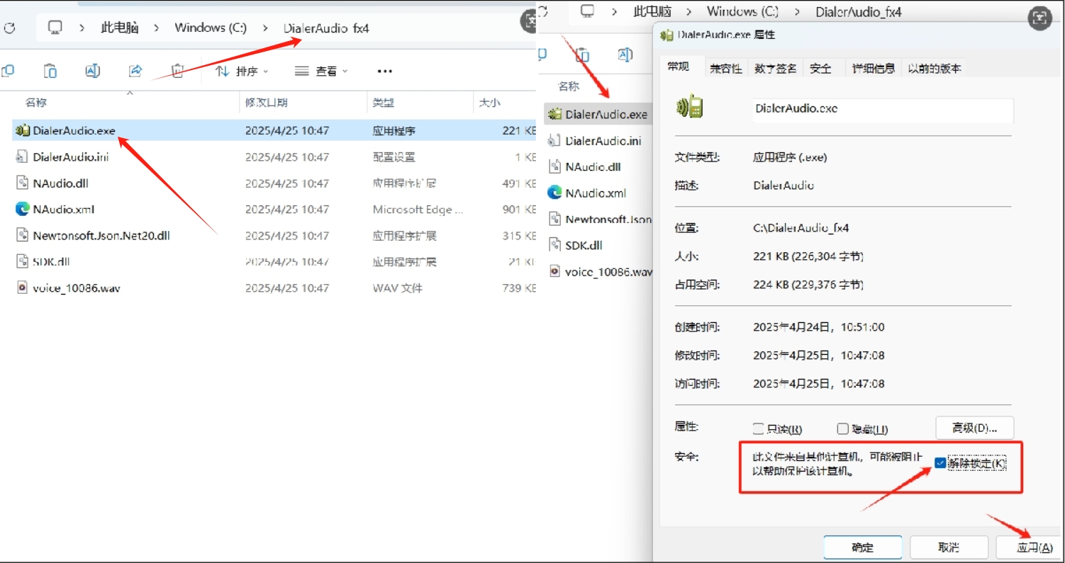Click round capture icon at top-right corner
The image size is (1065, 563).
[x=1039, y=18]
